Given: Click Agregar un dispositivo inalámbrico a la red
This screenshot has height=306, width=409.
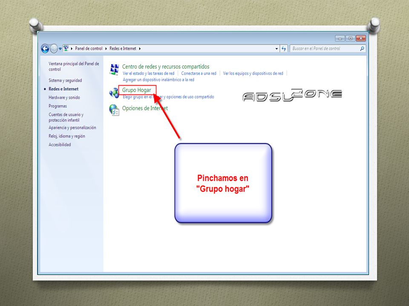Looking at the screenshot, I should point(158,79).
